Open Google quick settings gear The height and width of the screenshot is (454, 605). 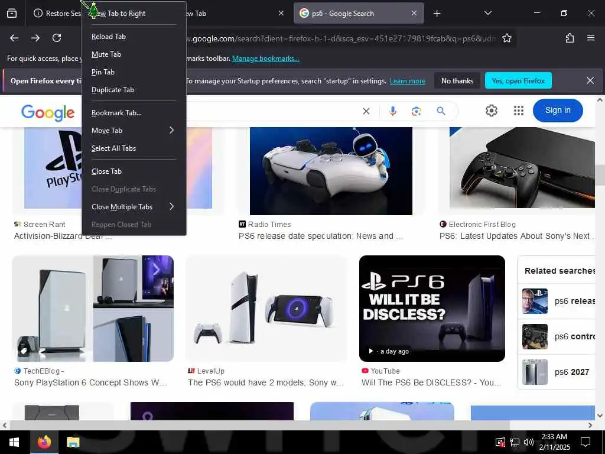tap(491, 111)
